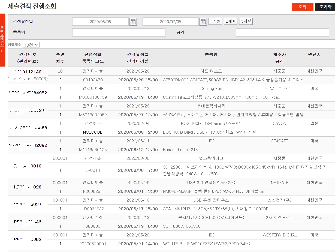335x252 pixels.
Task: Select the 업소용냉장고 item name
Action: (211, 158)
